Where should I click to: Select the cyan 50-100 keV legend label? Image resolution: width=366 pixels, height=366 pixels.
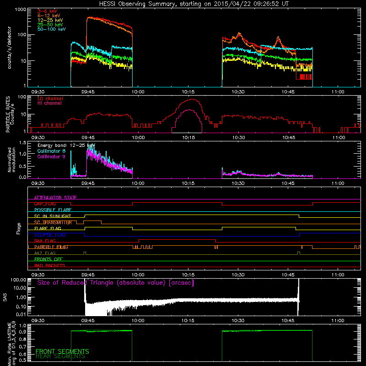52,29
